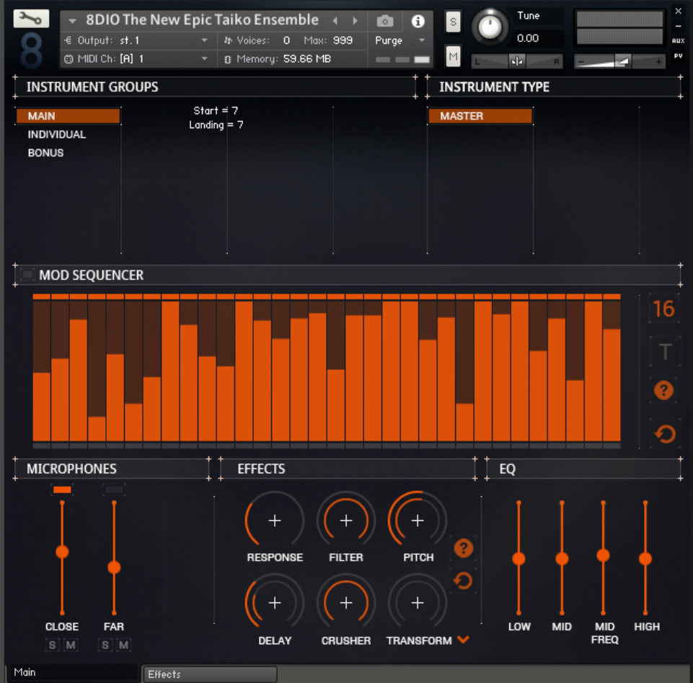Switch to the Effects tab
Image resolution: width=693 pixels, height=683 pixels.
click(210, 674)
